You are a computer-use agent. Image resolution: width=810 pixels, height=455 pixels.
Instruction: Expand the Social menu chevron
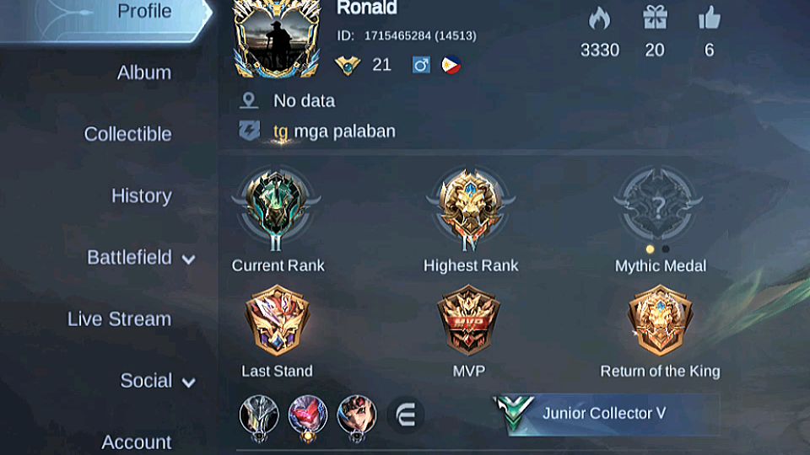[188, 383]
